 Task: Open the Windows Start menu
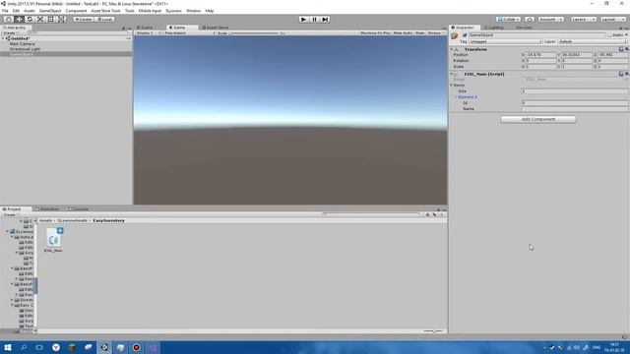[8, 347]
